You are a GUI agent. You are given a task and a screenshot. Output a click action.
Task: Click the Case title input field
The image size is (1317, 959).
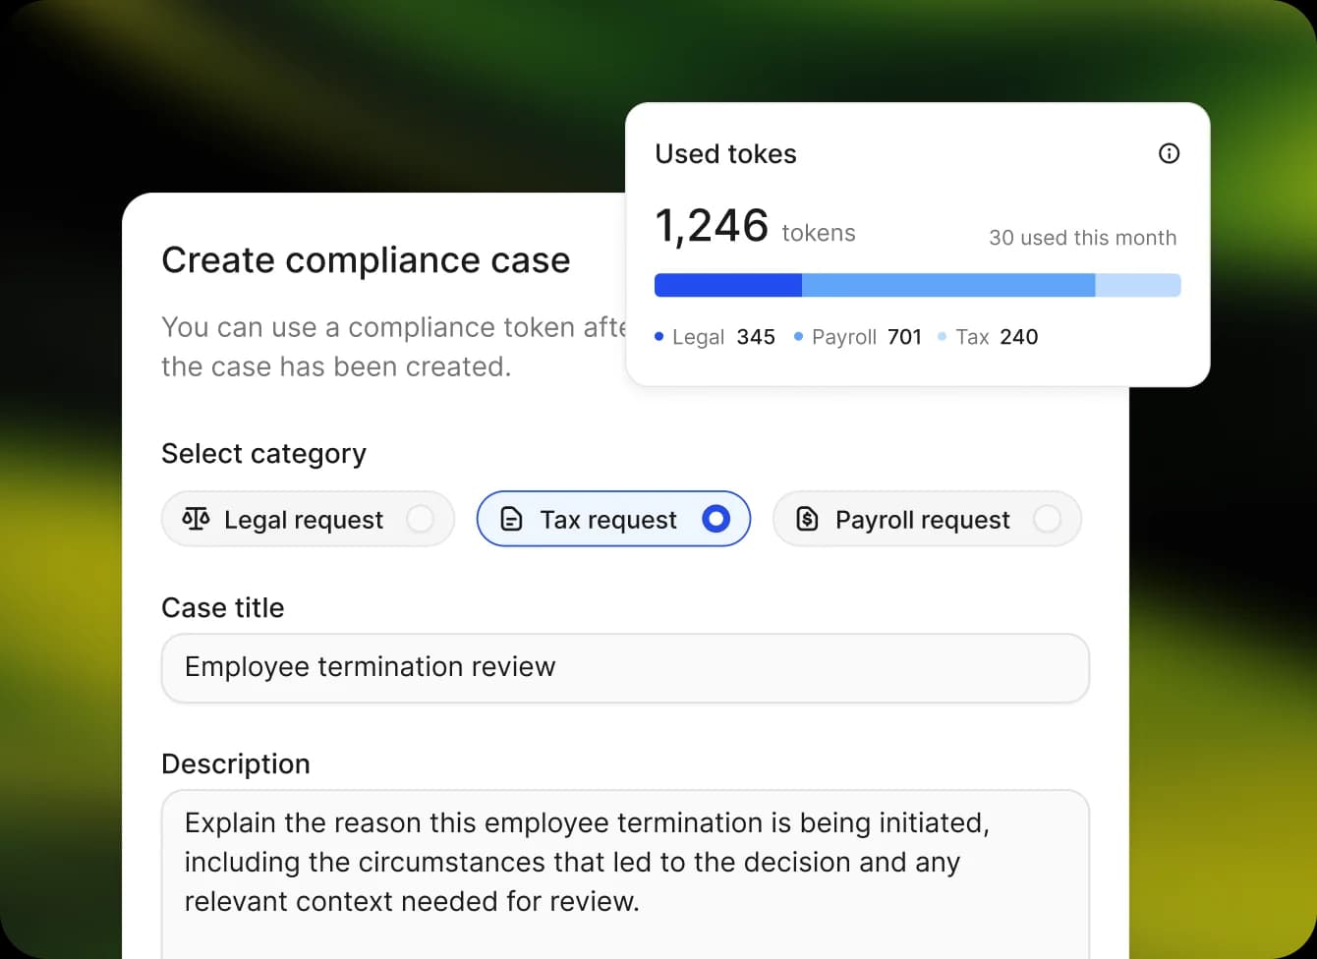click(625, 668)
